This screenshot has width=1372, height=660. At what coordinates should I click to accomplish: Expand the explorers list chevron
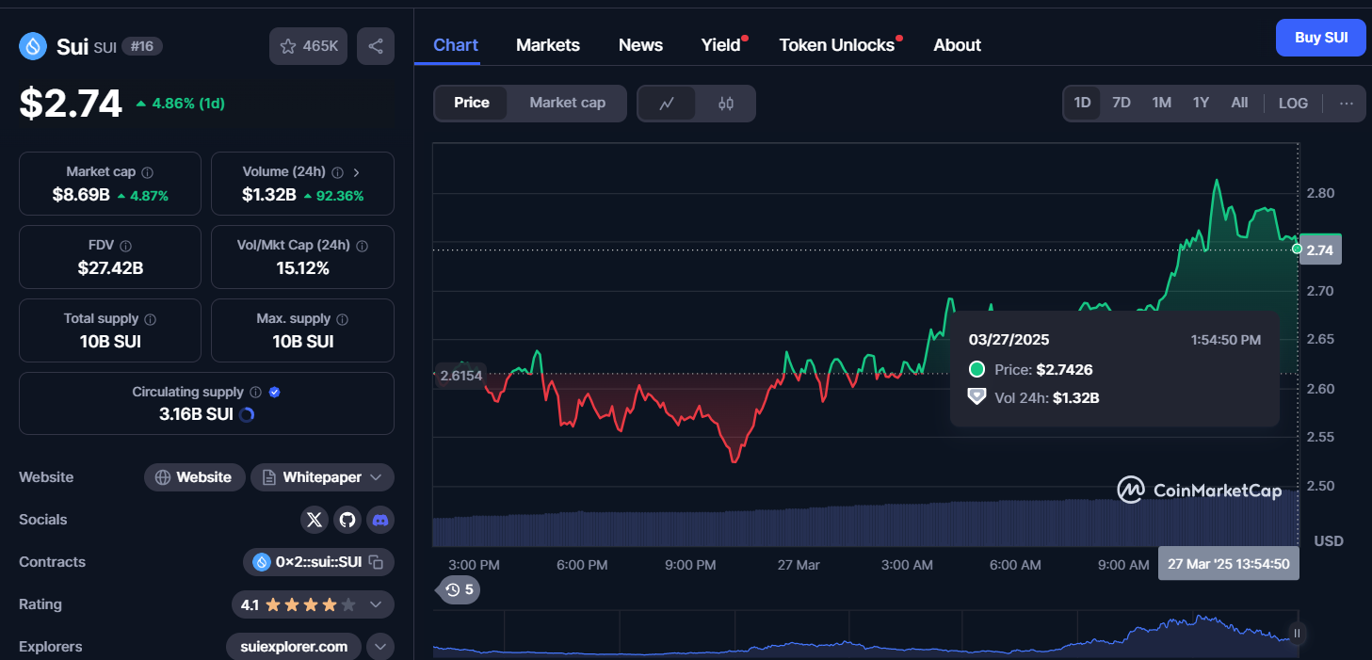point(380,647)
